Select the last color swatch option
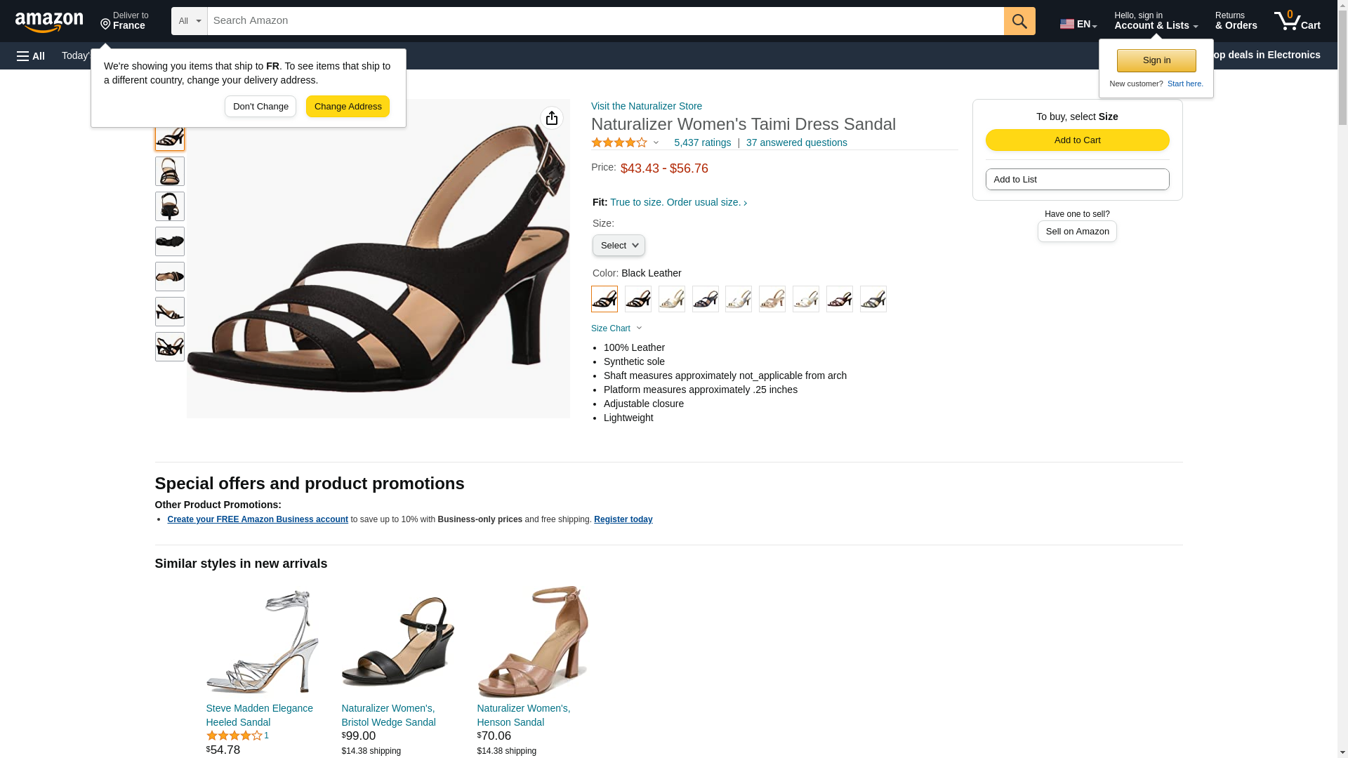The image size is (1348, 758). point(873,299)
